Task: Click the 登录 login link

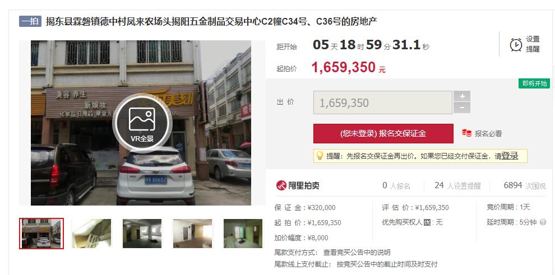Action: pos(510,156)
